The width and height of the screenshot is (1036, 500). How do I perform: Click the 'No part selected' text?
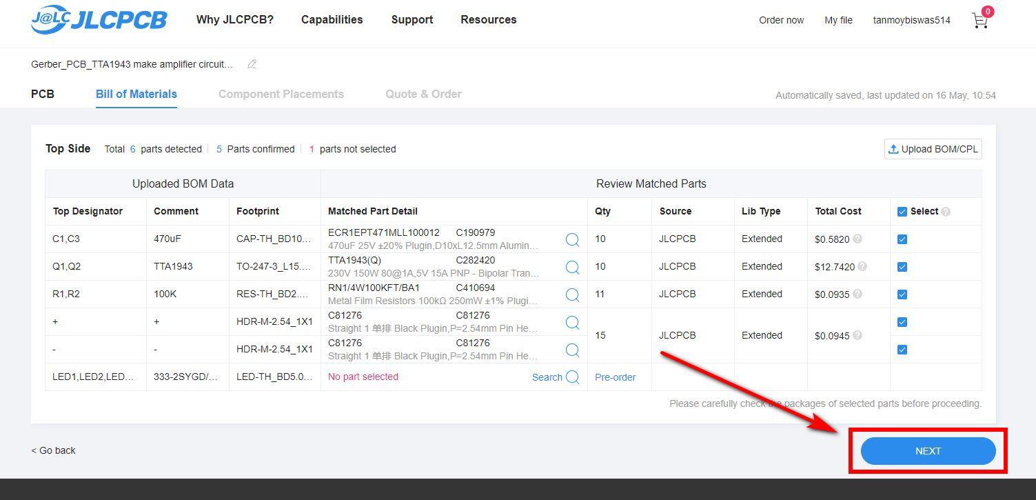tap(363, 377)
